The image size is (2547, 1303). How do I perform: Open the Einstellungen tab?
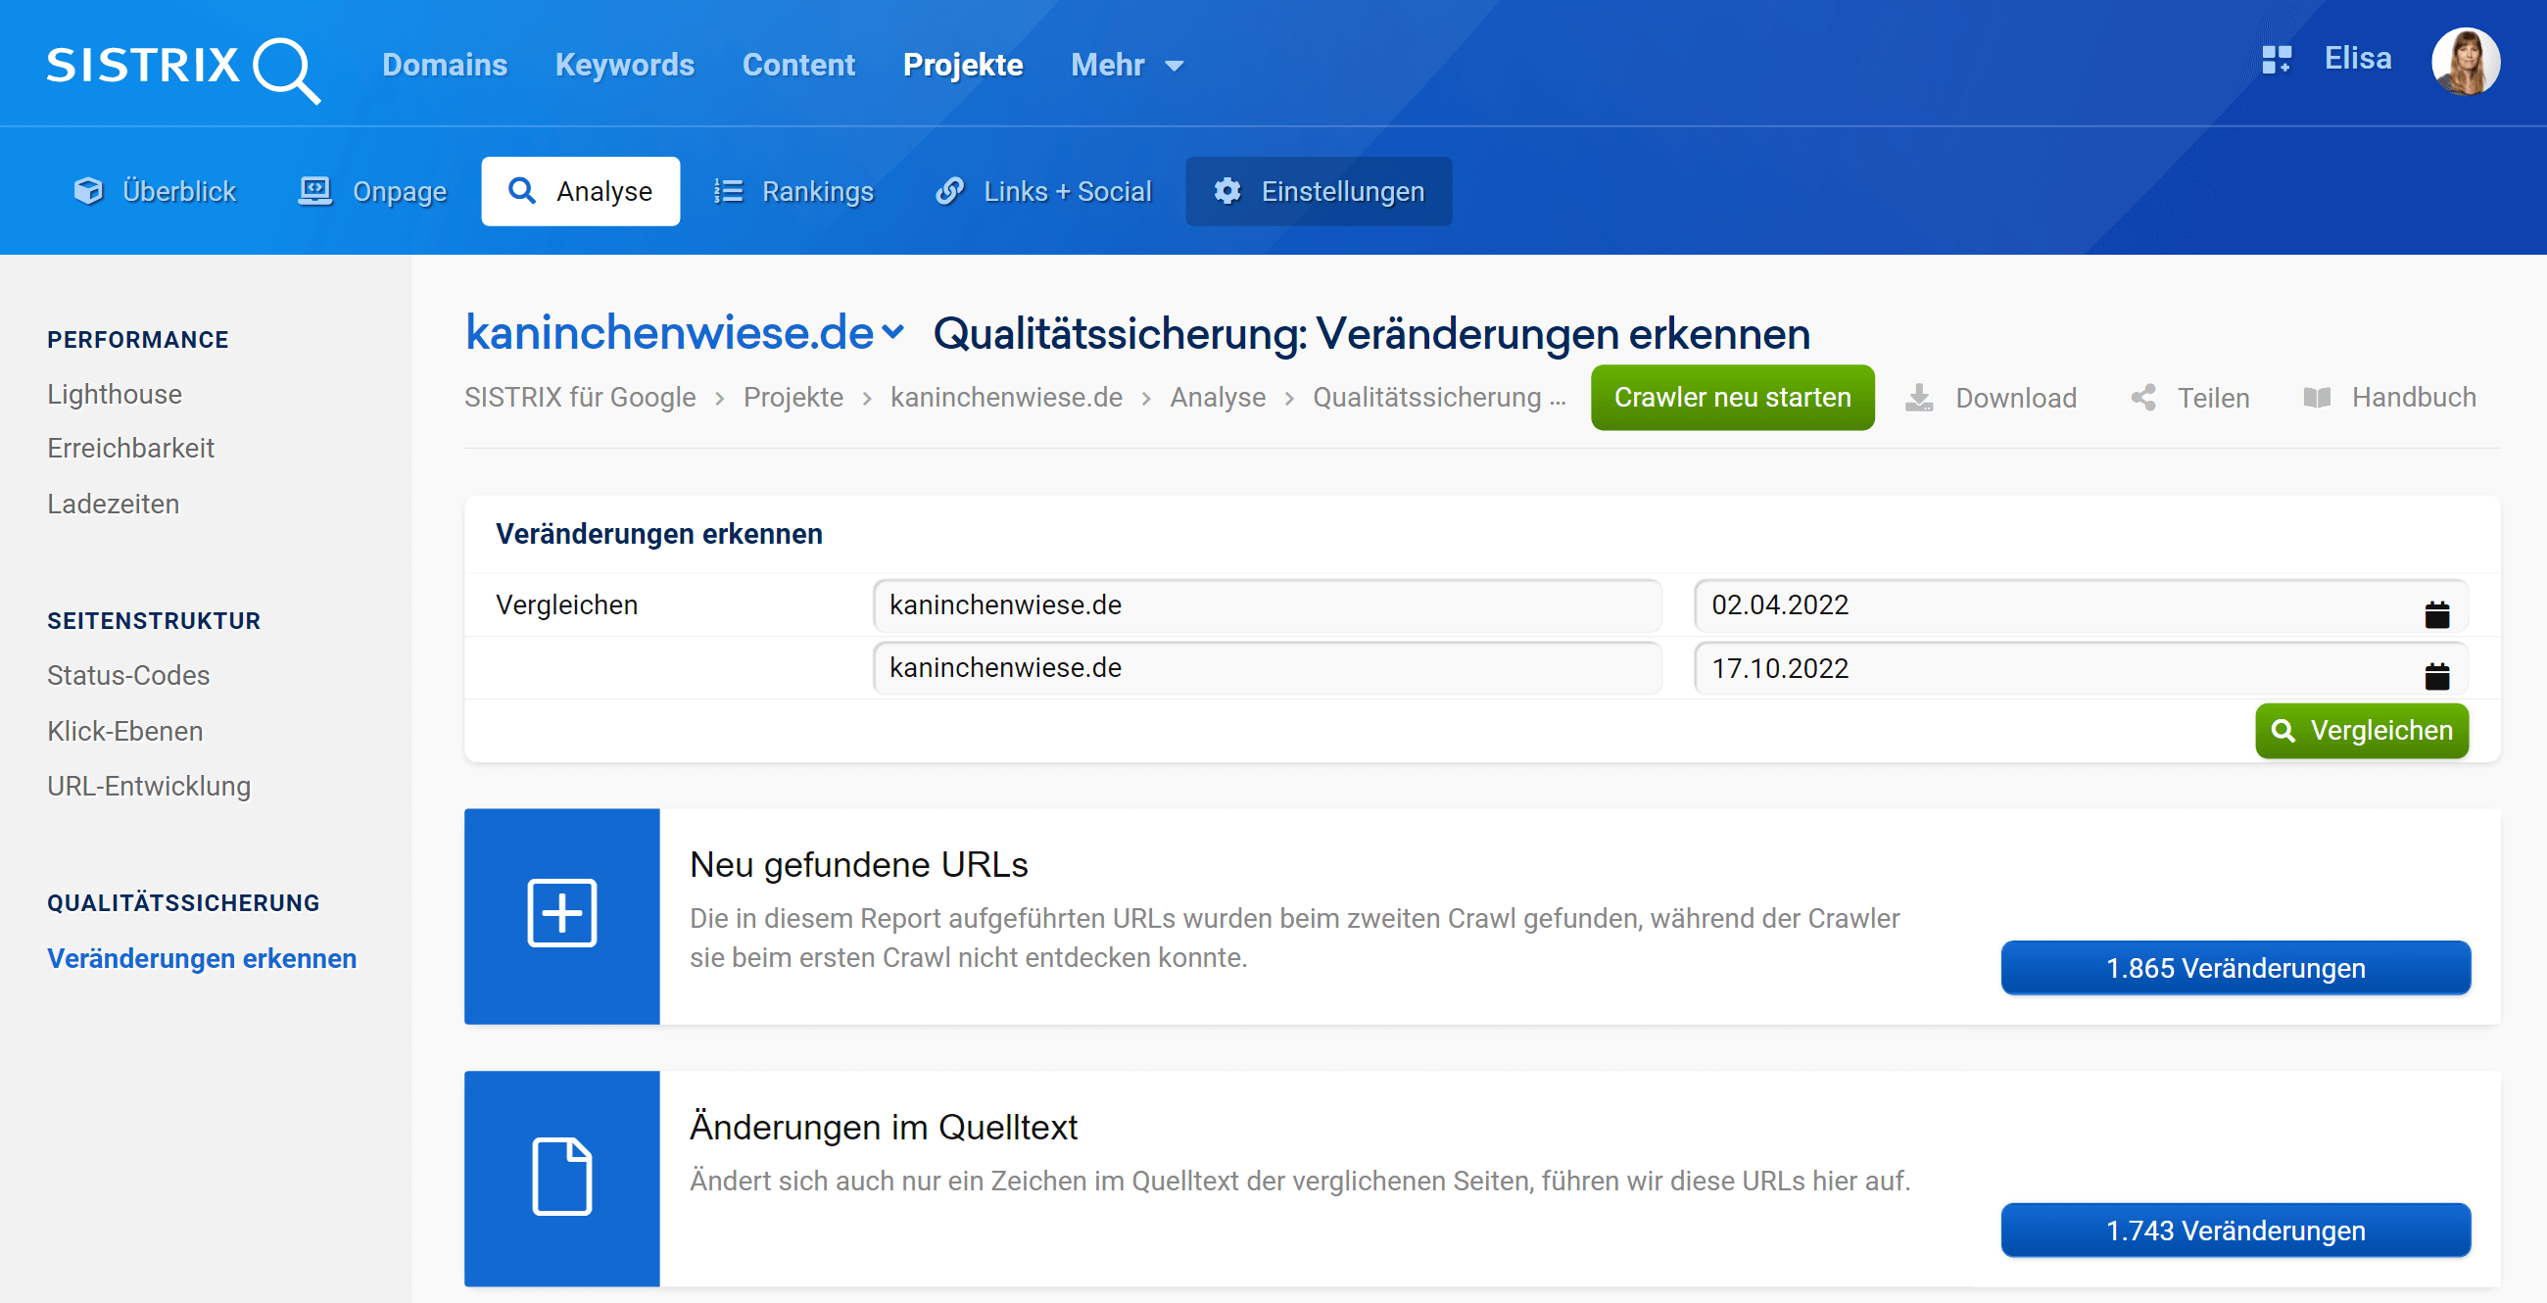(x=1318, y=191)
